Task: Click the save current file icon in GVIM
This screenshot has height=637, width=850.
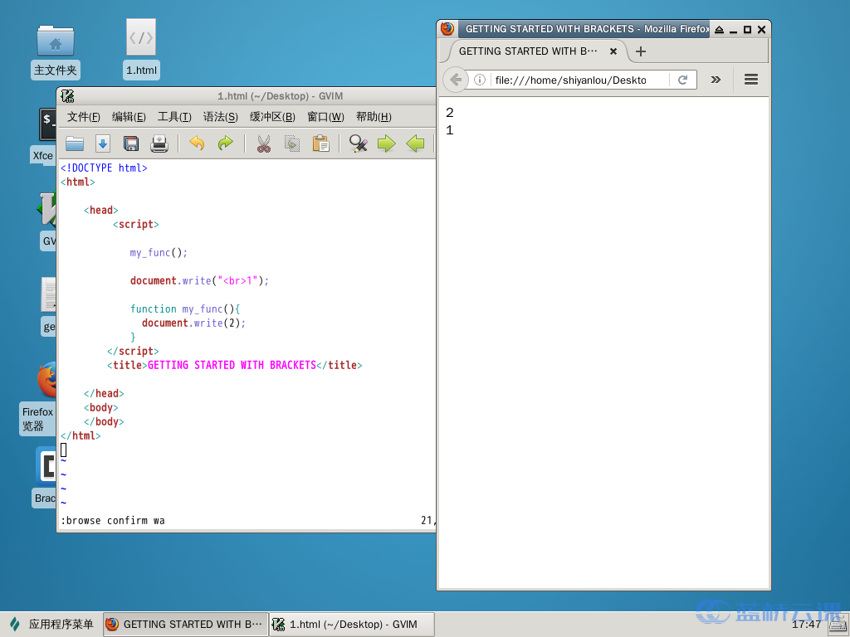Action: point(103,143)
